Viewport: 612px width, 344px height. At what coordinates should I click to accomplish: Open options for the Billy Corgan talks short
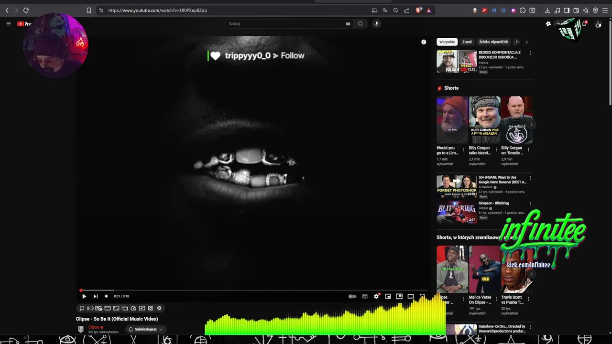pyautogui.click(x=496, y=150)
